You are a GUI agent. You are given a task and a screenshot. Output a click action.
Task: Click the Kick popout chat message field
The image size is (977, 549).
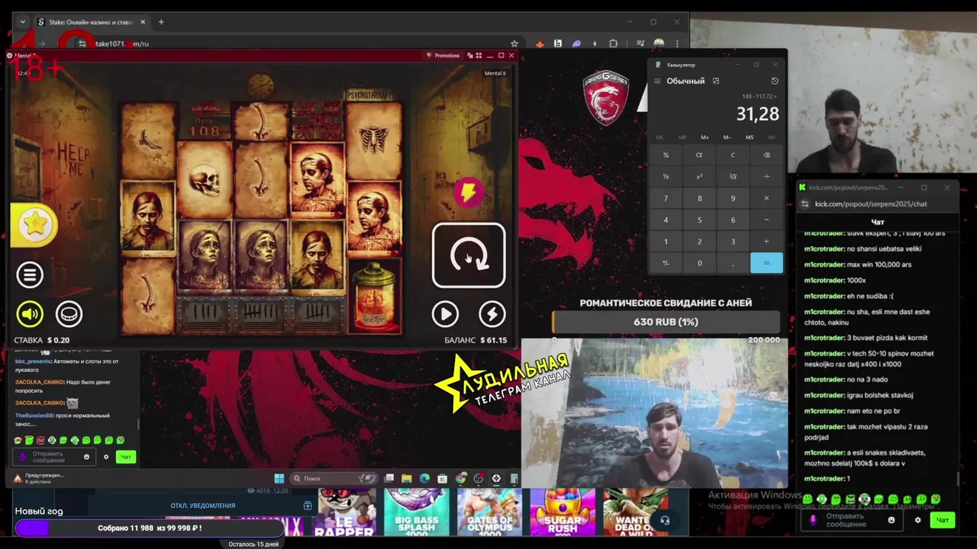(851, 520)
